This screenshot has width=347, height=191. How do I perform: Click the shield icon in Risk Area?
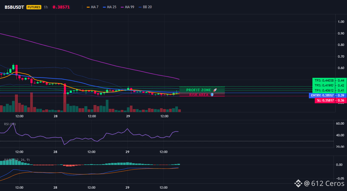click(x=212, y=95)
